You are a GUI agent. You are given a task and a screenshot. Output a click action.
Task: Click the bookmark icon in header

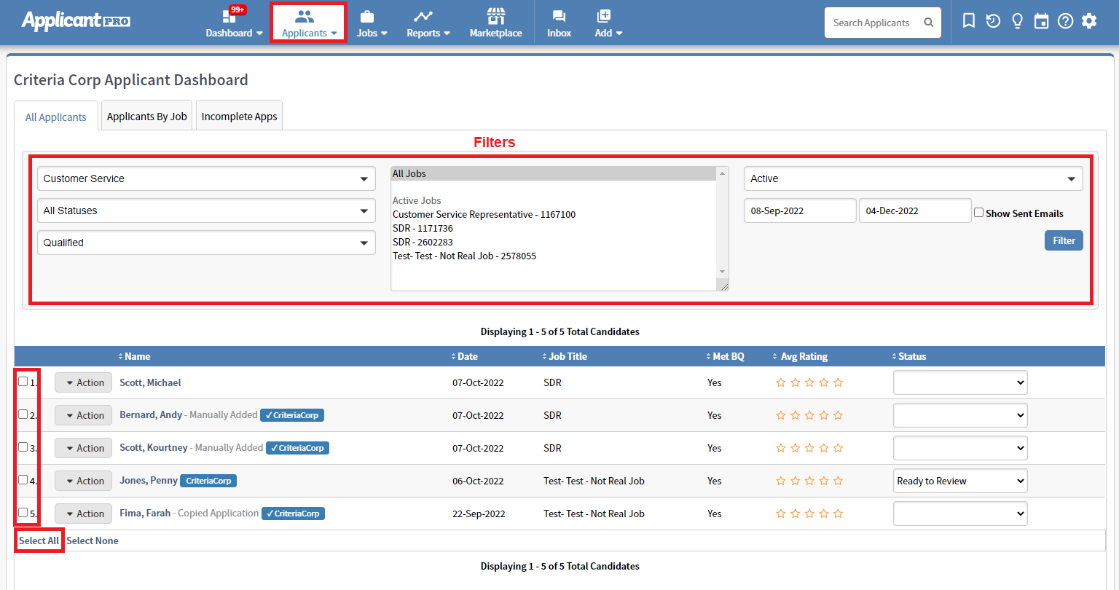point(969,21)
